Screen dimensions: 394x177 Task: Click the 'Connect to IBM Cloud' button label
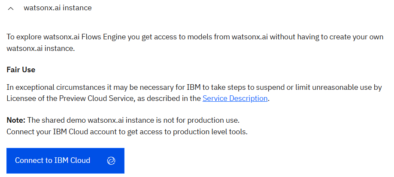52,161
